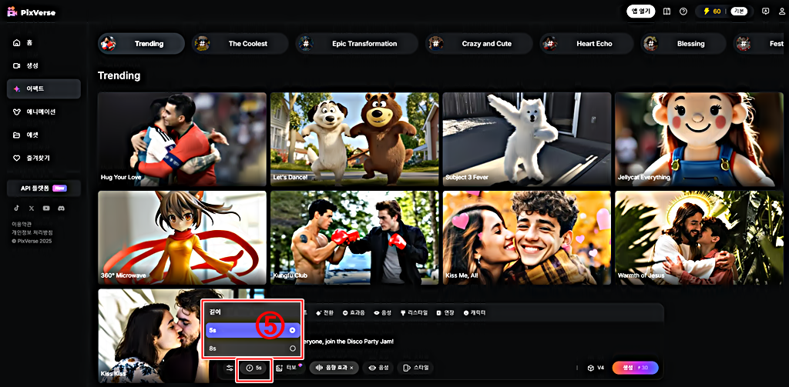Click the 기본 plan badge
The width and height of the screenshot is (789, 387).
click(739, 12)
